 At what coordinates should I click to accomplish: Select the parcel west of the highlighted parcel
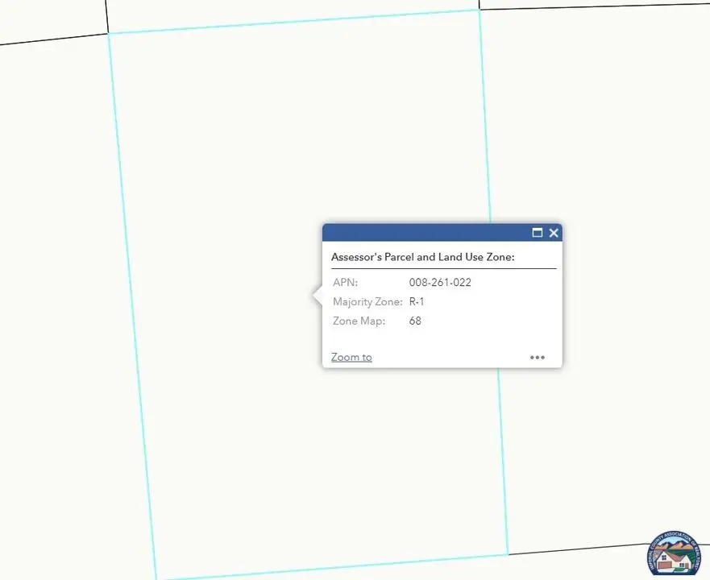click(x=56, y=282)
